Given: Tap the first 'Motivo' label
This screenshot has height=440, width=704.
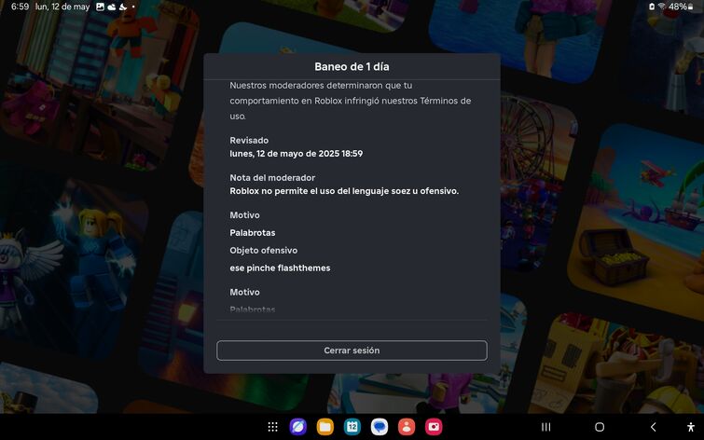Looking at the screenshot, I should coord(244,215).
